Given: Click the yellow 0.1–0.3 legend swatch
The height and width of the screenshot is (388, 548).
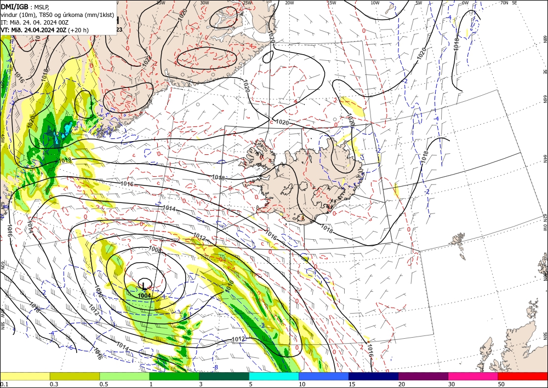Looking at the screenshot, I should click(x=25, y=376).
